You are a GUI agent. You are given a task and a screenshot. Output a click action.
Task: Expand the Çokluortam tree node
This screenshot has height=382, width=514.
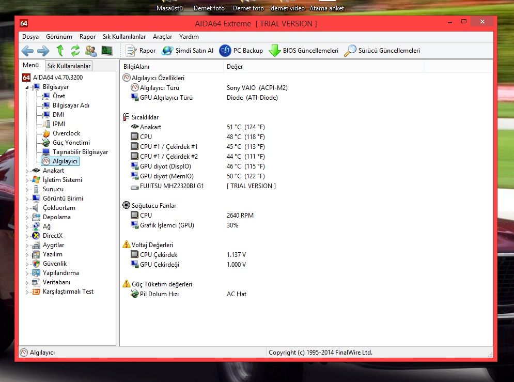tap(27, 208)
